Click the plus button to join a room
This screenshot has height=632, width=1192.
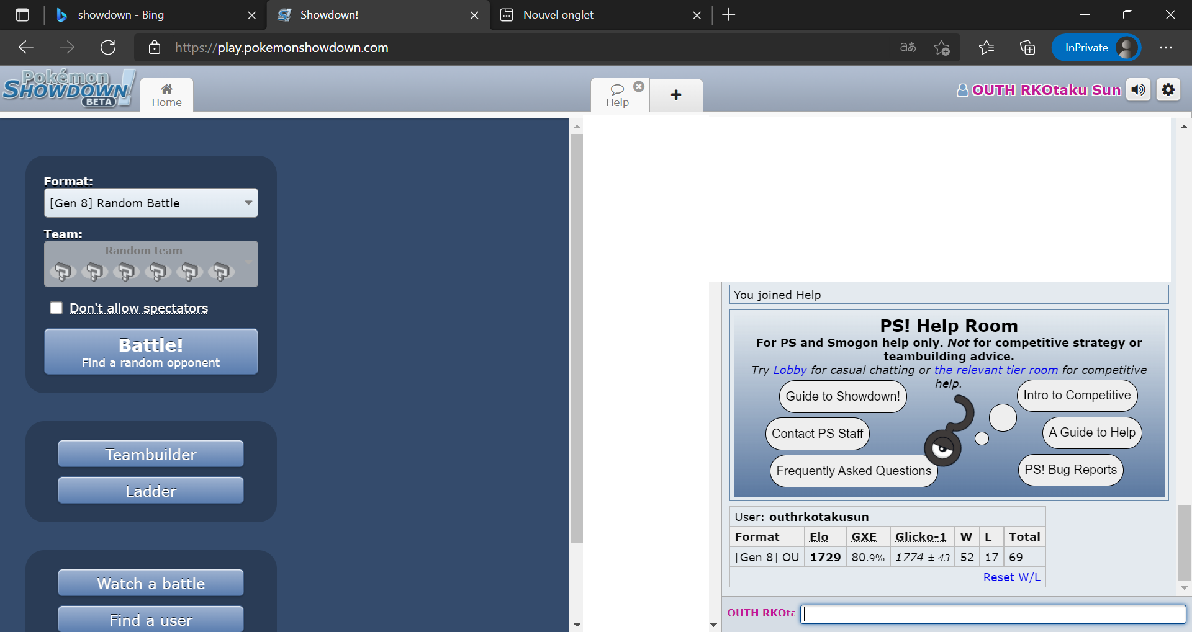[x=676, y=95]
